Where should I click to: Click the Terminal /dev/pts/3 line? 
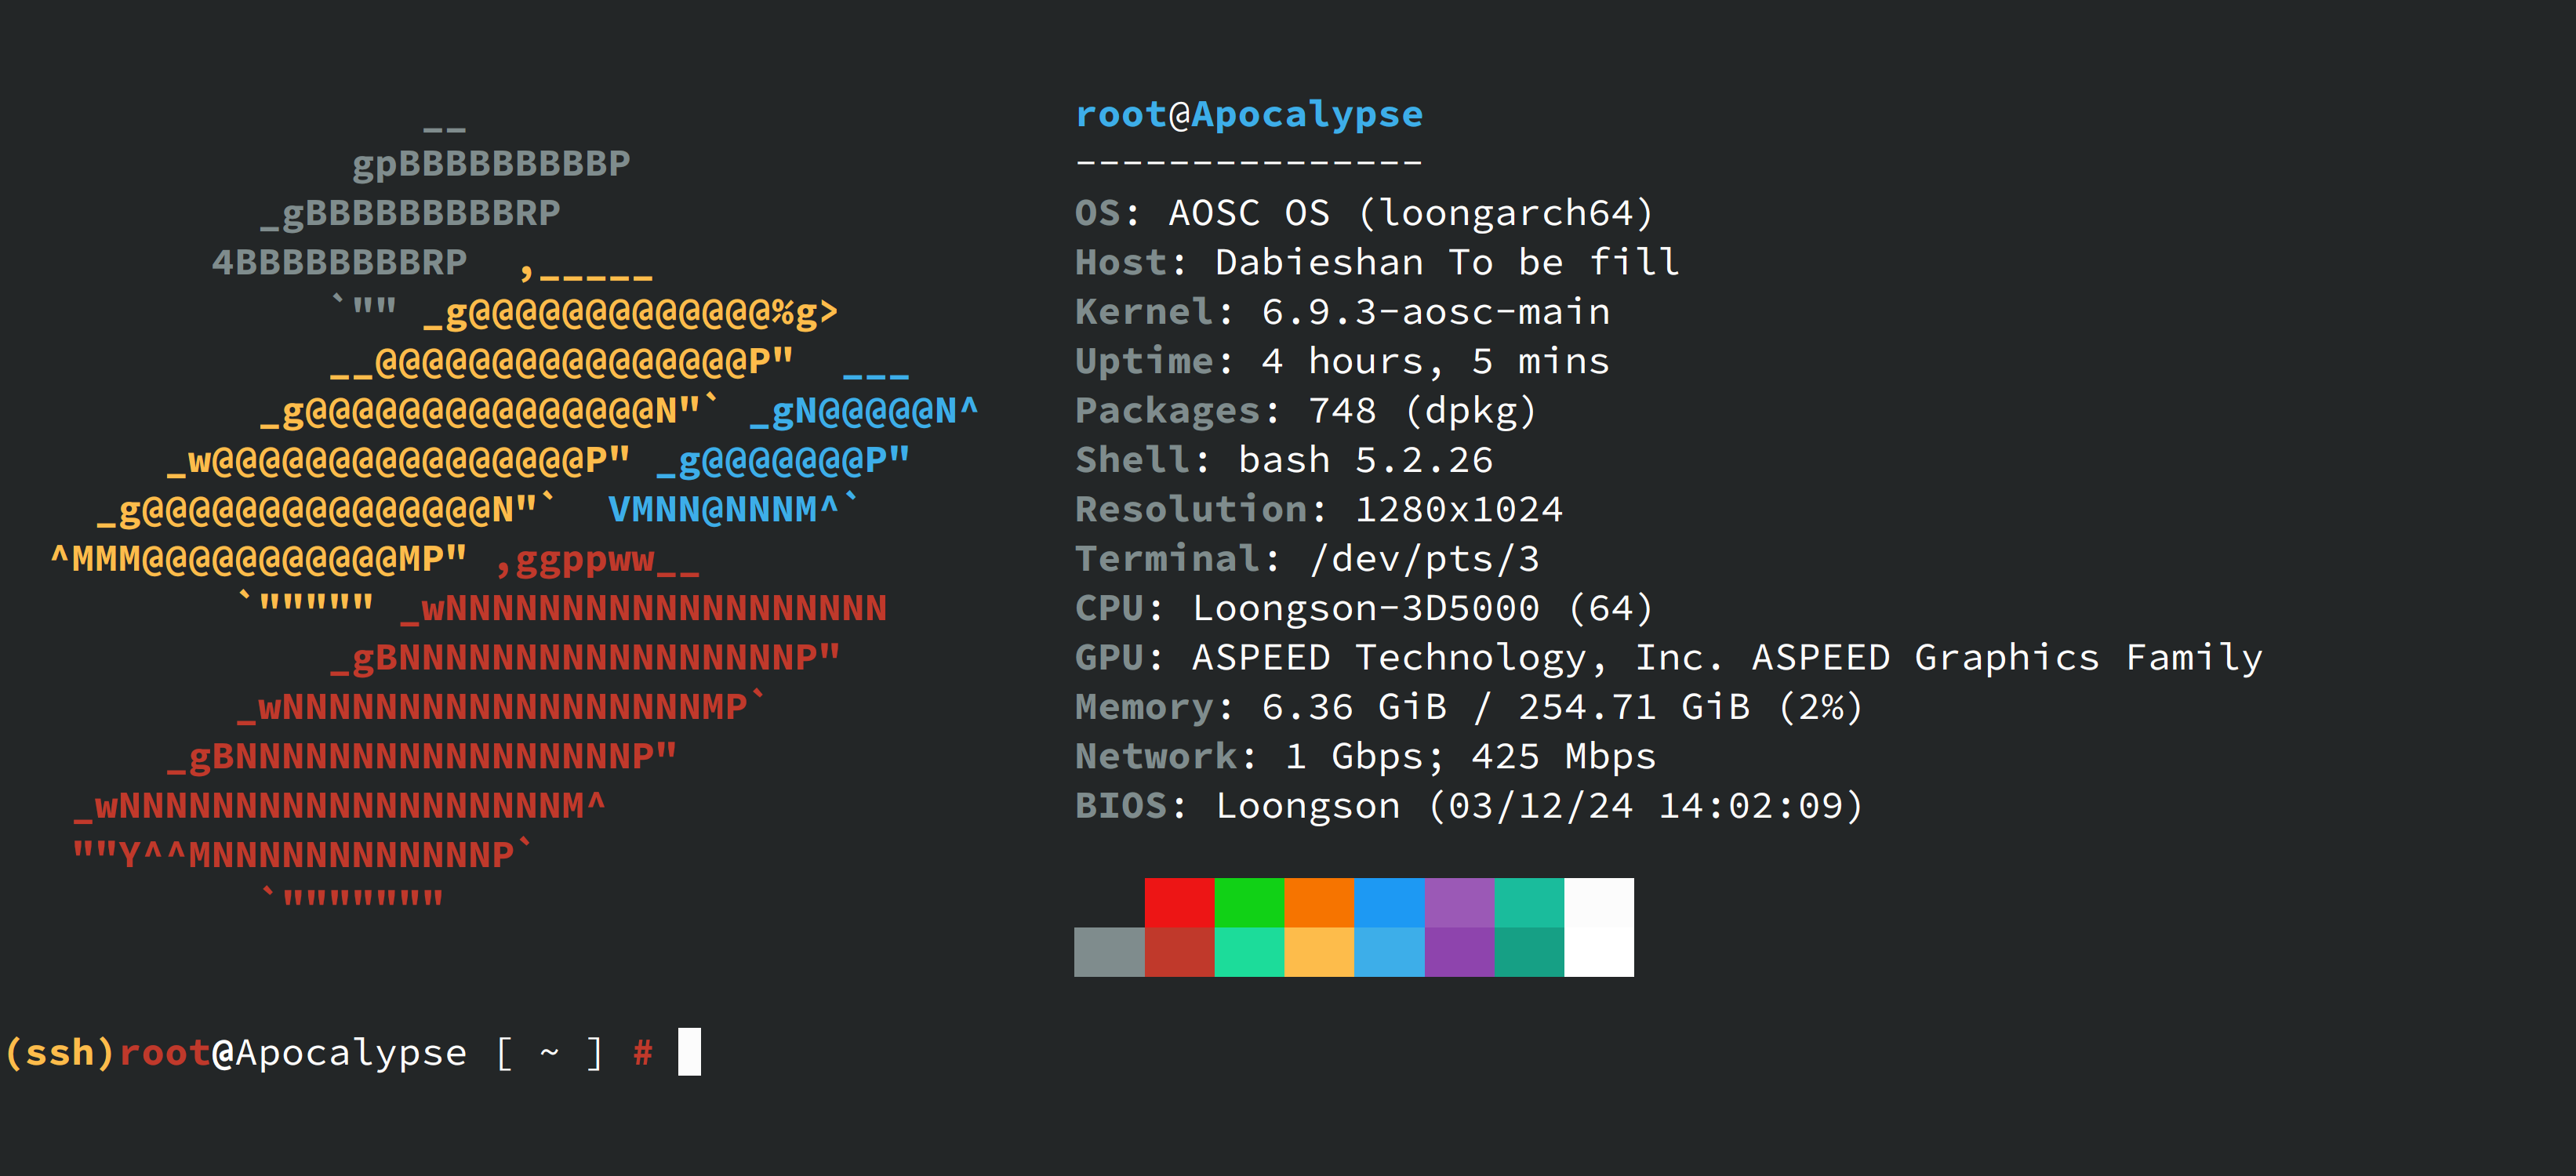tap(1307, 559)
